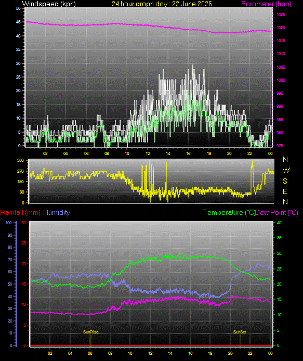The height and width of the screenshot is (361, 303).
Task: Click the Windspeed (kph) title label
Action: [49, 4]
